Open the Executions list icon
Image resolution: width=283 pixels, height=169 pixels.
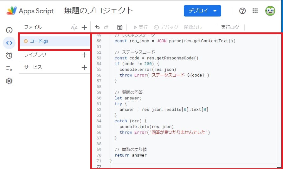point(9,68)
